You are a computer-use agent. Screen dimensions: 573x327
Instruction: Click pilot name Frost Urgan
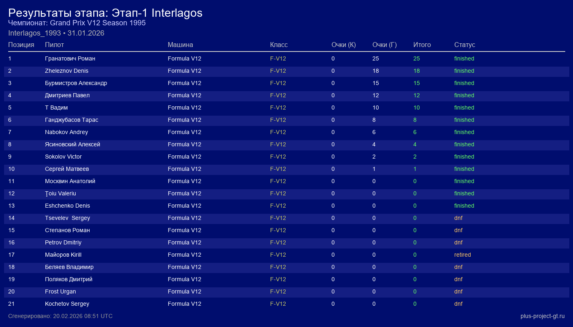pyautogui.click(x=60, y=291)
